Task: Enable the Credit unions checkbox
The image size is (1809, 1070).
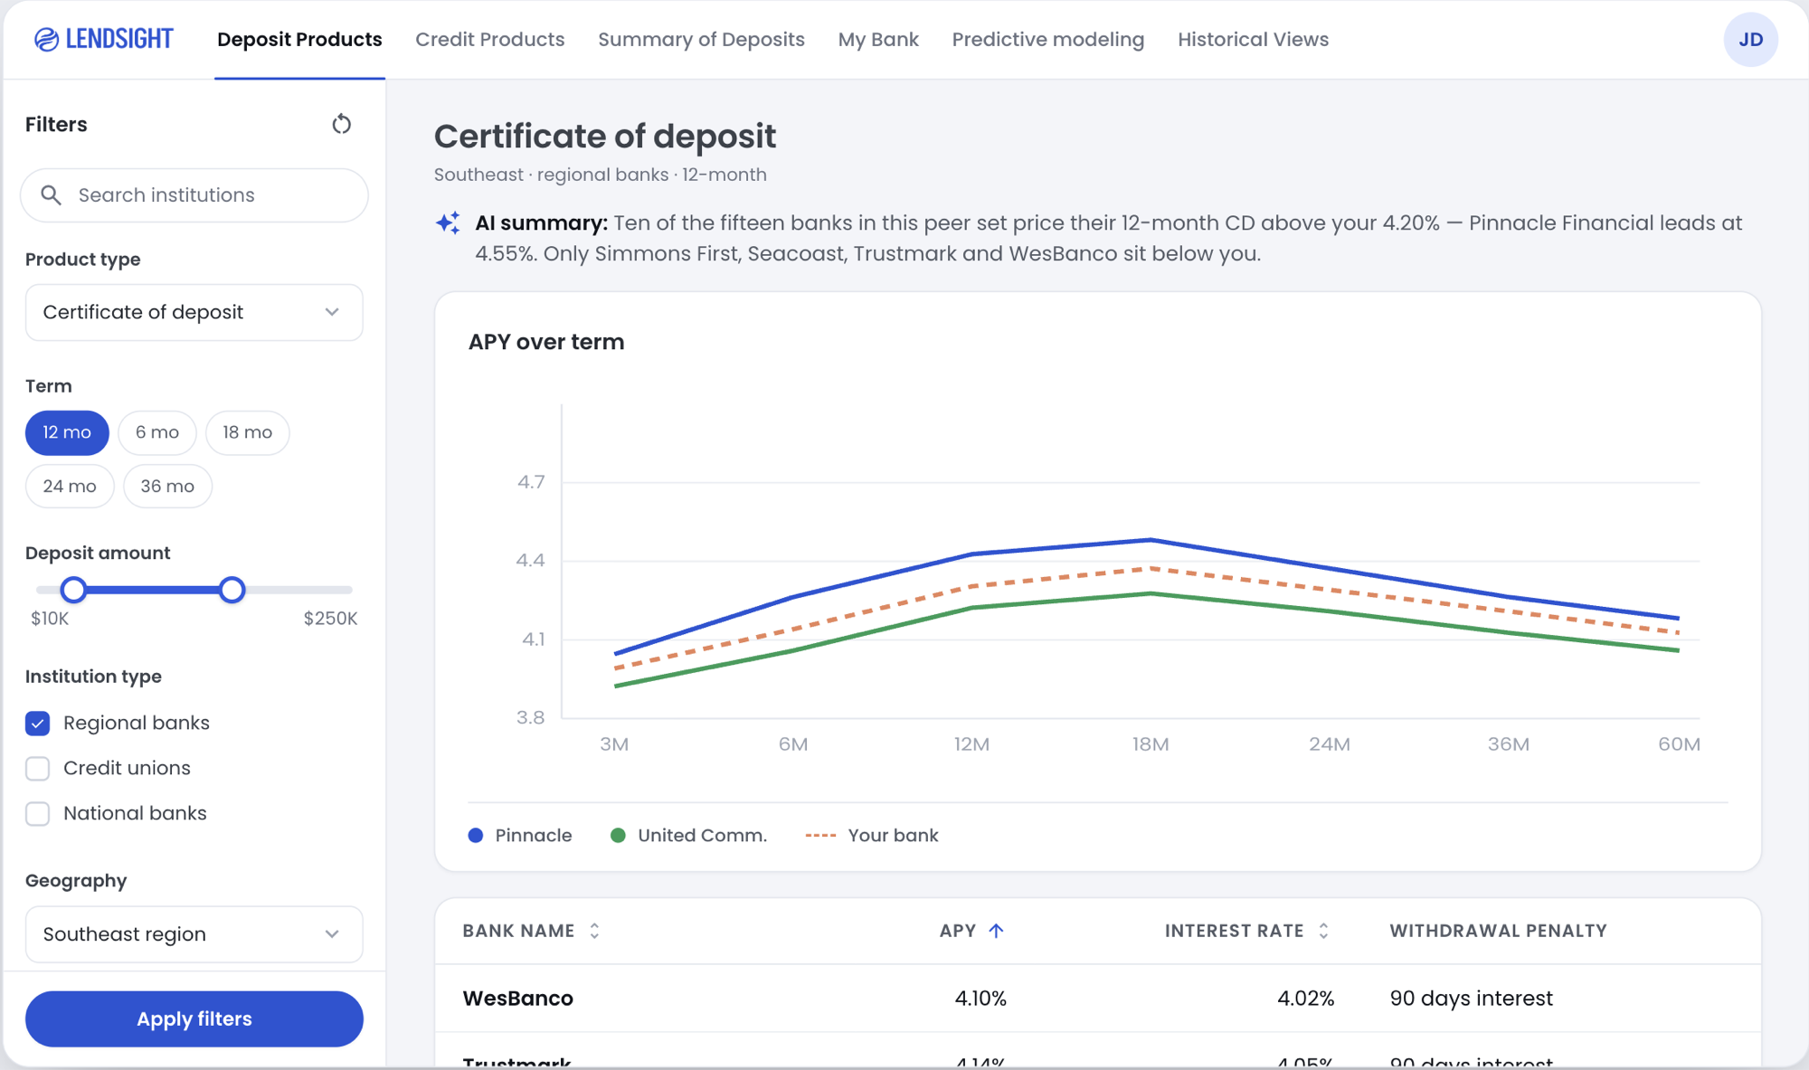Action: [x=38, y=768]
